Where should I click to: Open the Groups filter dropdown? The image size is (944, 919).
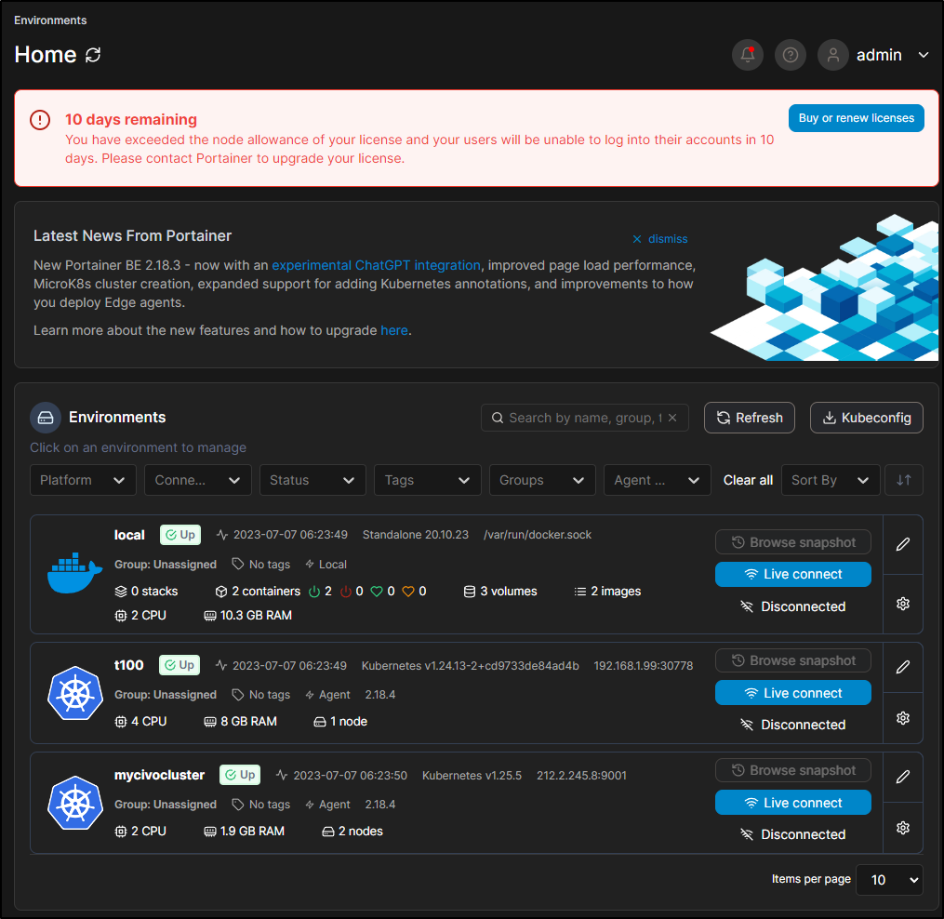(x=542, y=480)
